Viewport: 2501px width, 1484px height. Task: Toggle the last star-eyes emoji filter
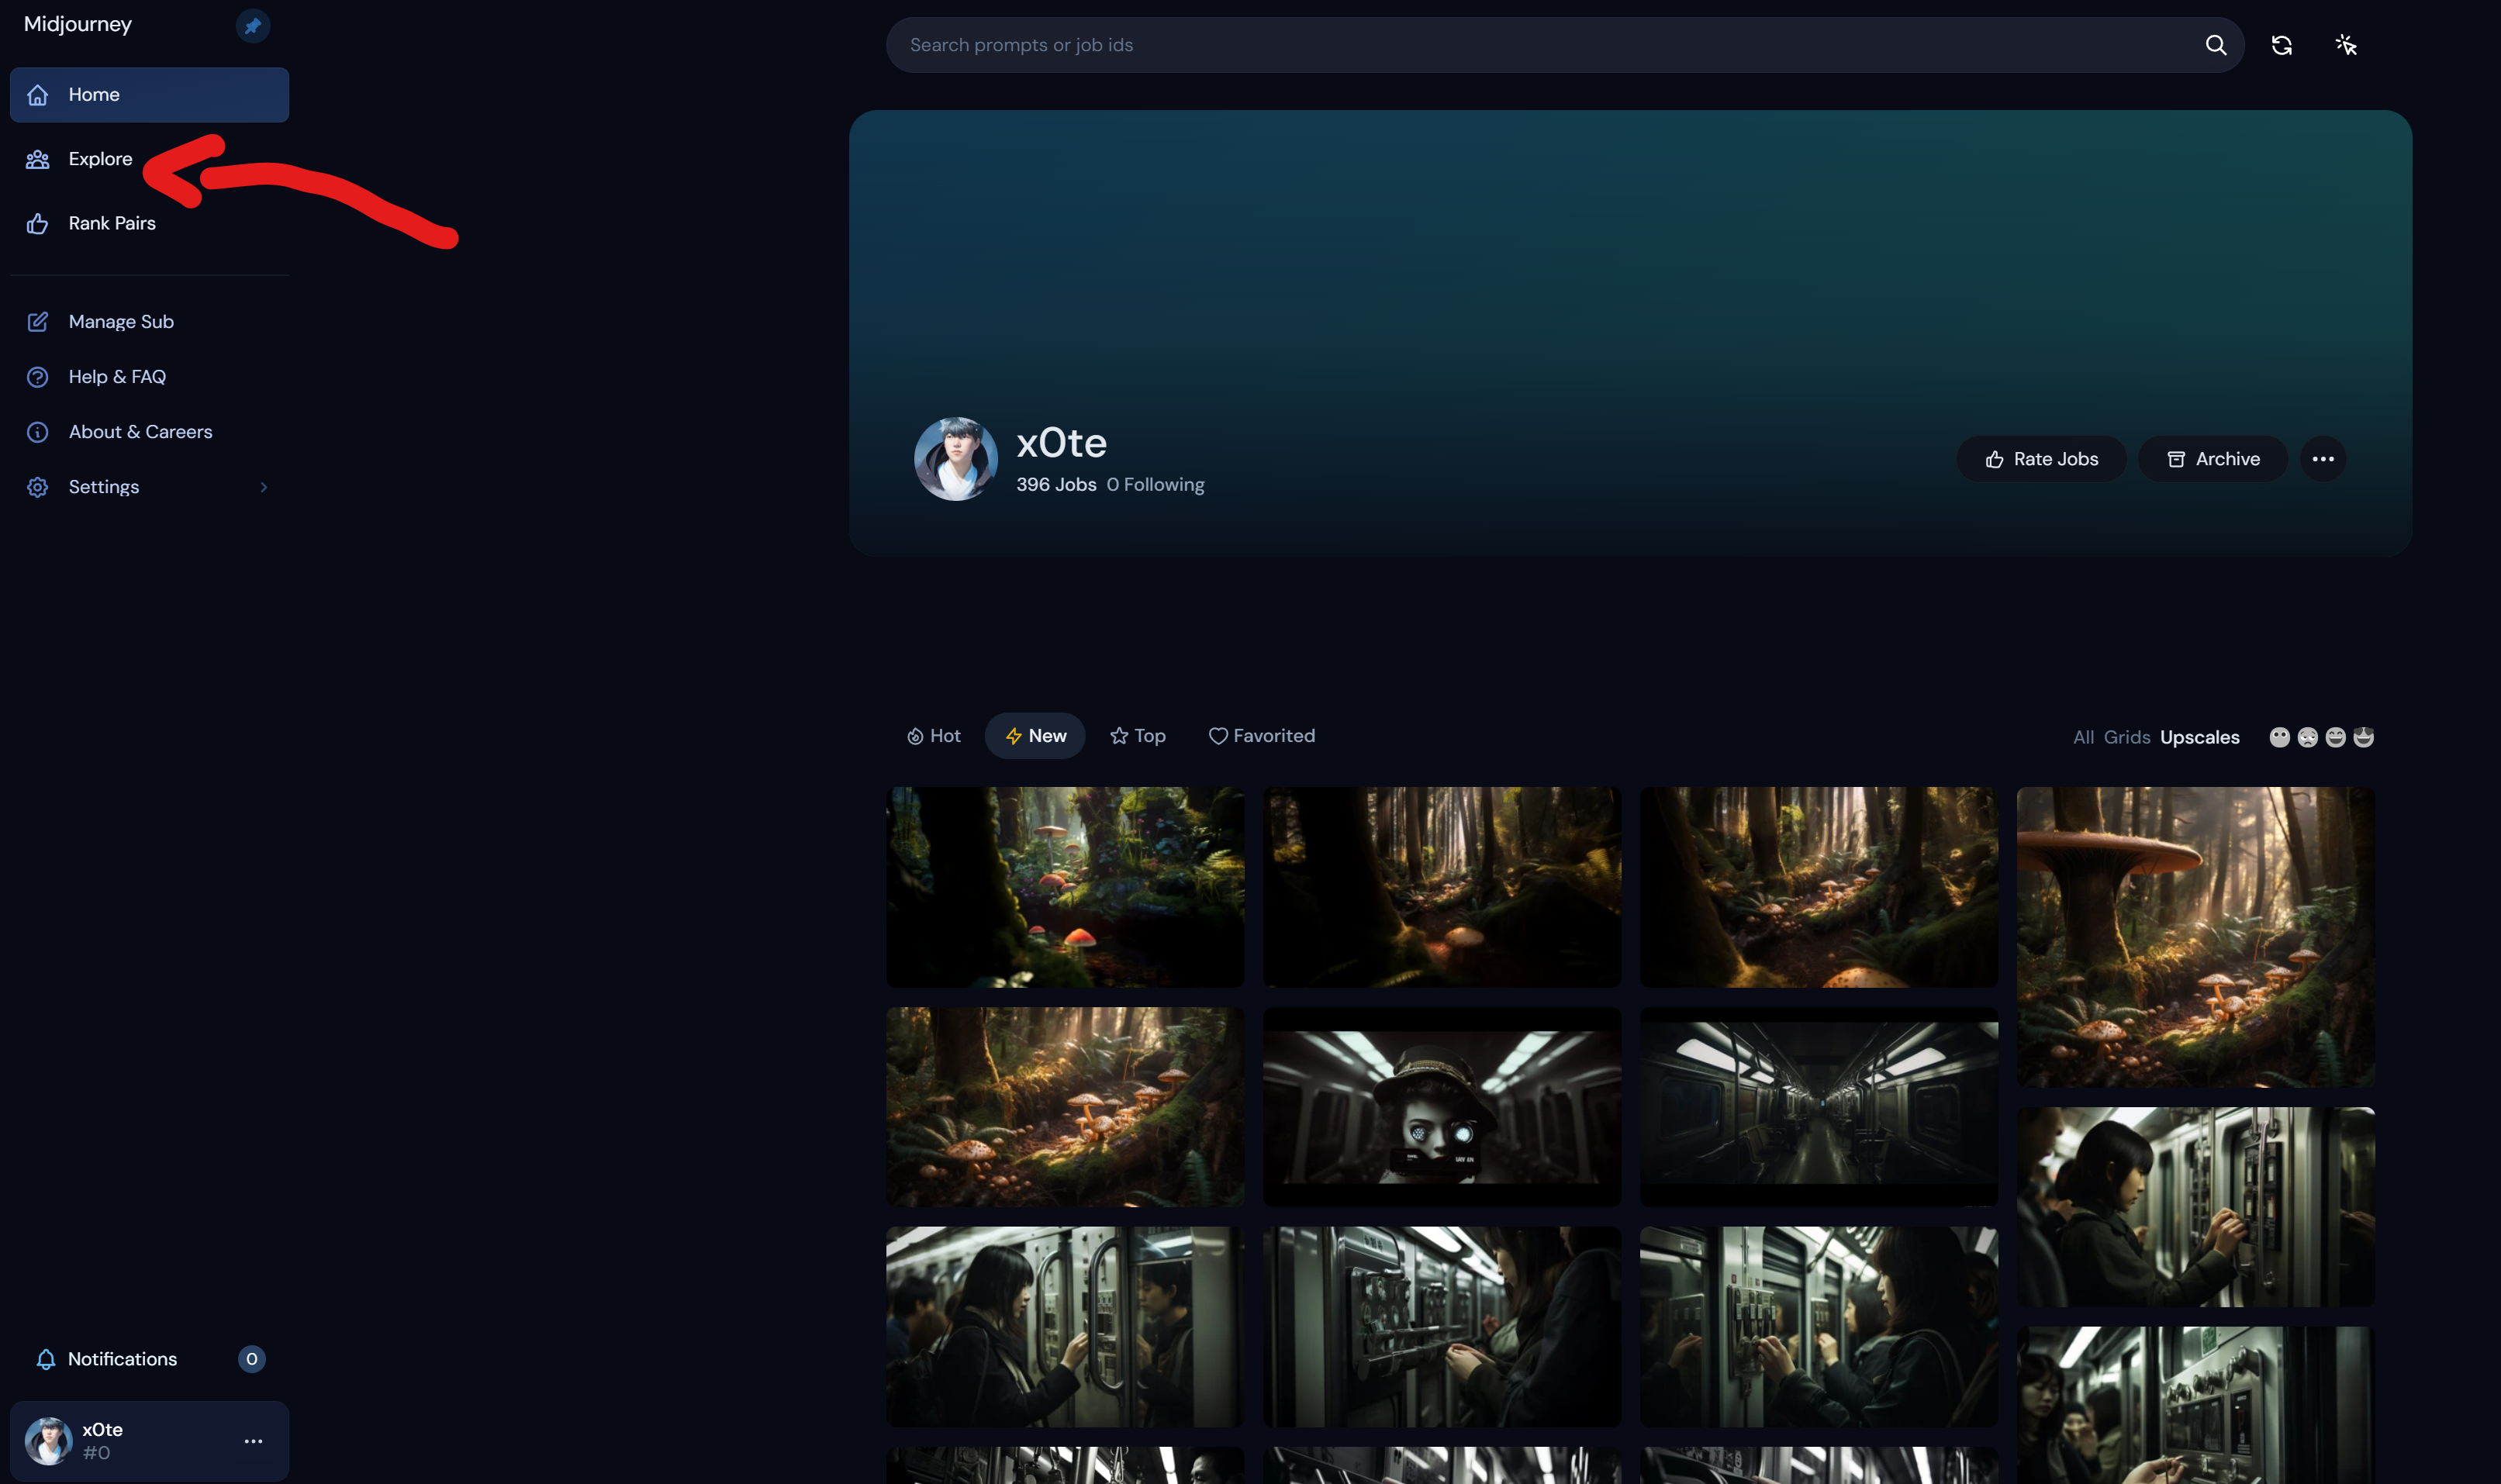(2363, 737)
